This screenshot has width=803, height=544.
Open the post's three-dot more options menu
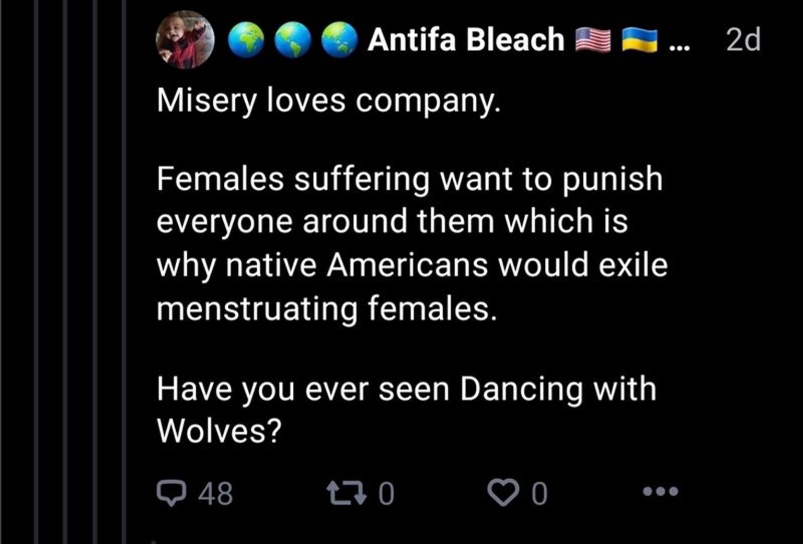660,491
